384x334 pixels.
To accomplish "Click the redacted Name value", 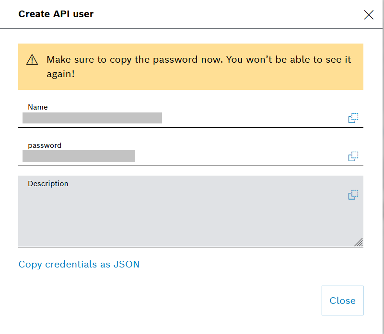I will tap(92, 118).
